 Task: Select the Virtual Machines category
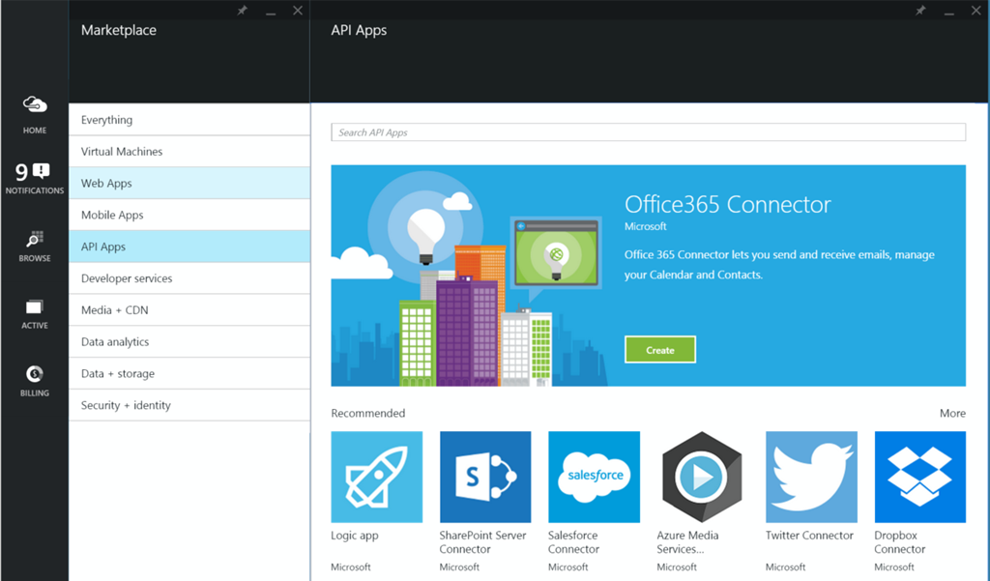pyautogui.click(x=189, y=152)
